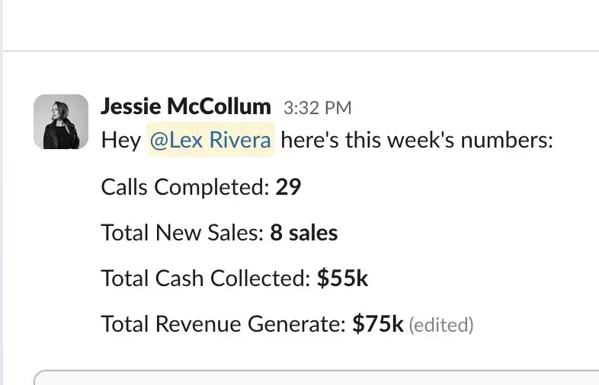Click the bold $55k value
599x385 pixels.
342,278
